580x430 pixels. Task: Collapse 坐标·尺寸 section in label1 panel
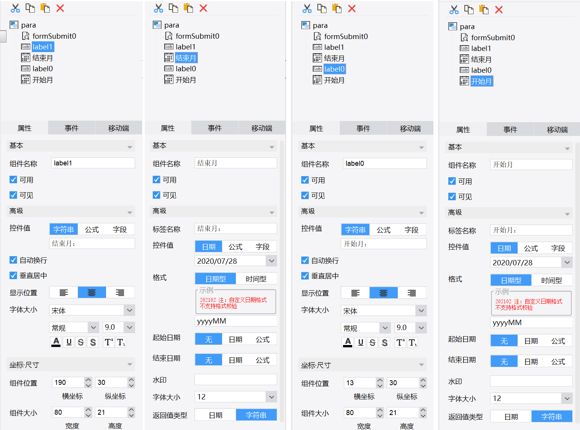tap(130, 365)
